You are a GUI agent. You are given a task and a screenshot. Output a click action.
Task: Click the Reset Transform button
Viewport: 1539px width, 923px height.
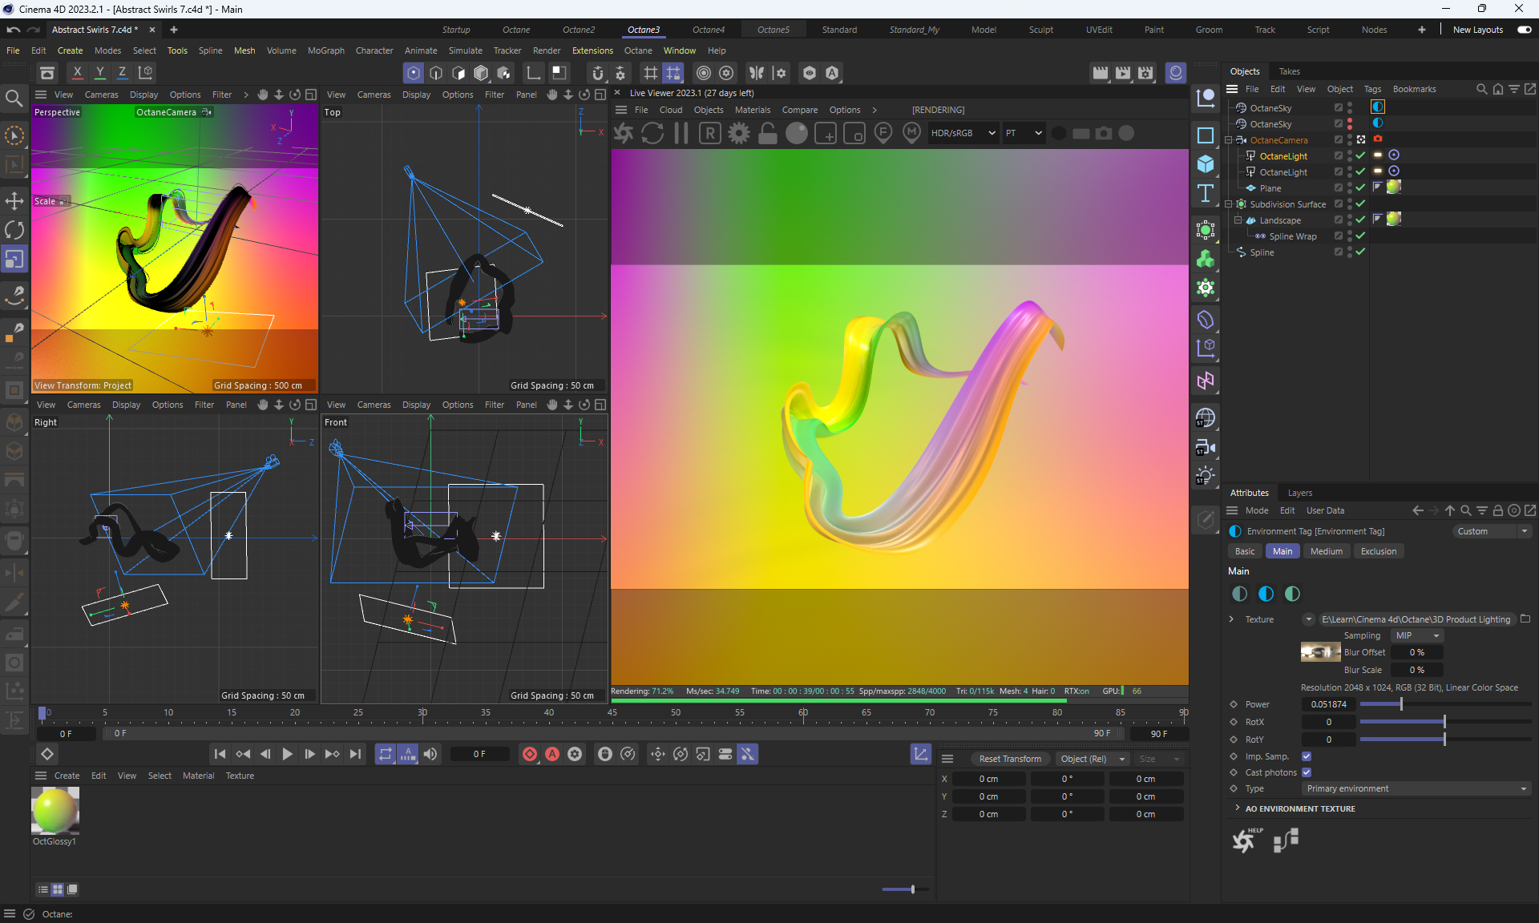point(1010,759)
